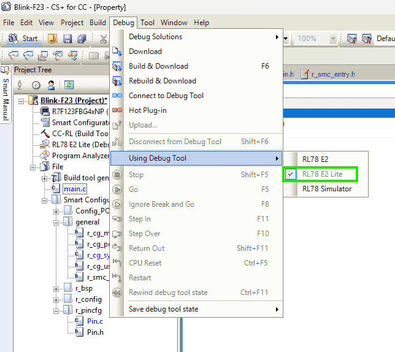Click the Open file toolbar icon
This screenshot has height=352, width=395.
53,39
